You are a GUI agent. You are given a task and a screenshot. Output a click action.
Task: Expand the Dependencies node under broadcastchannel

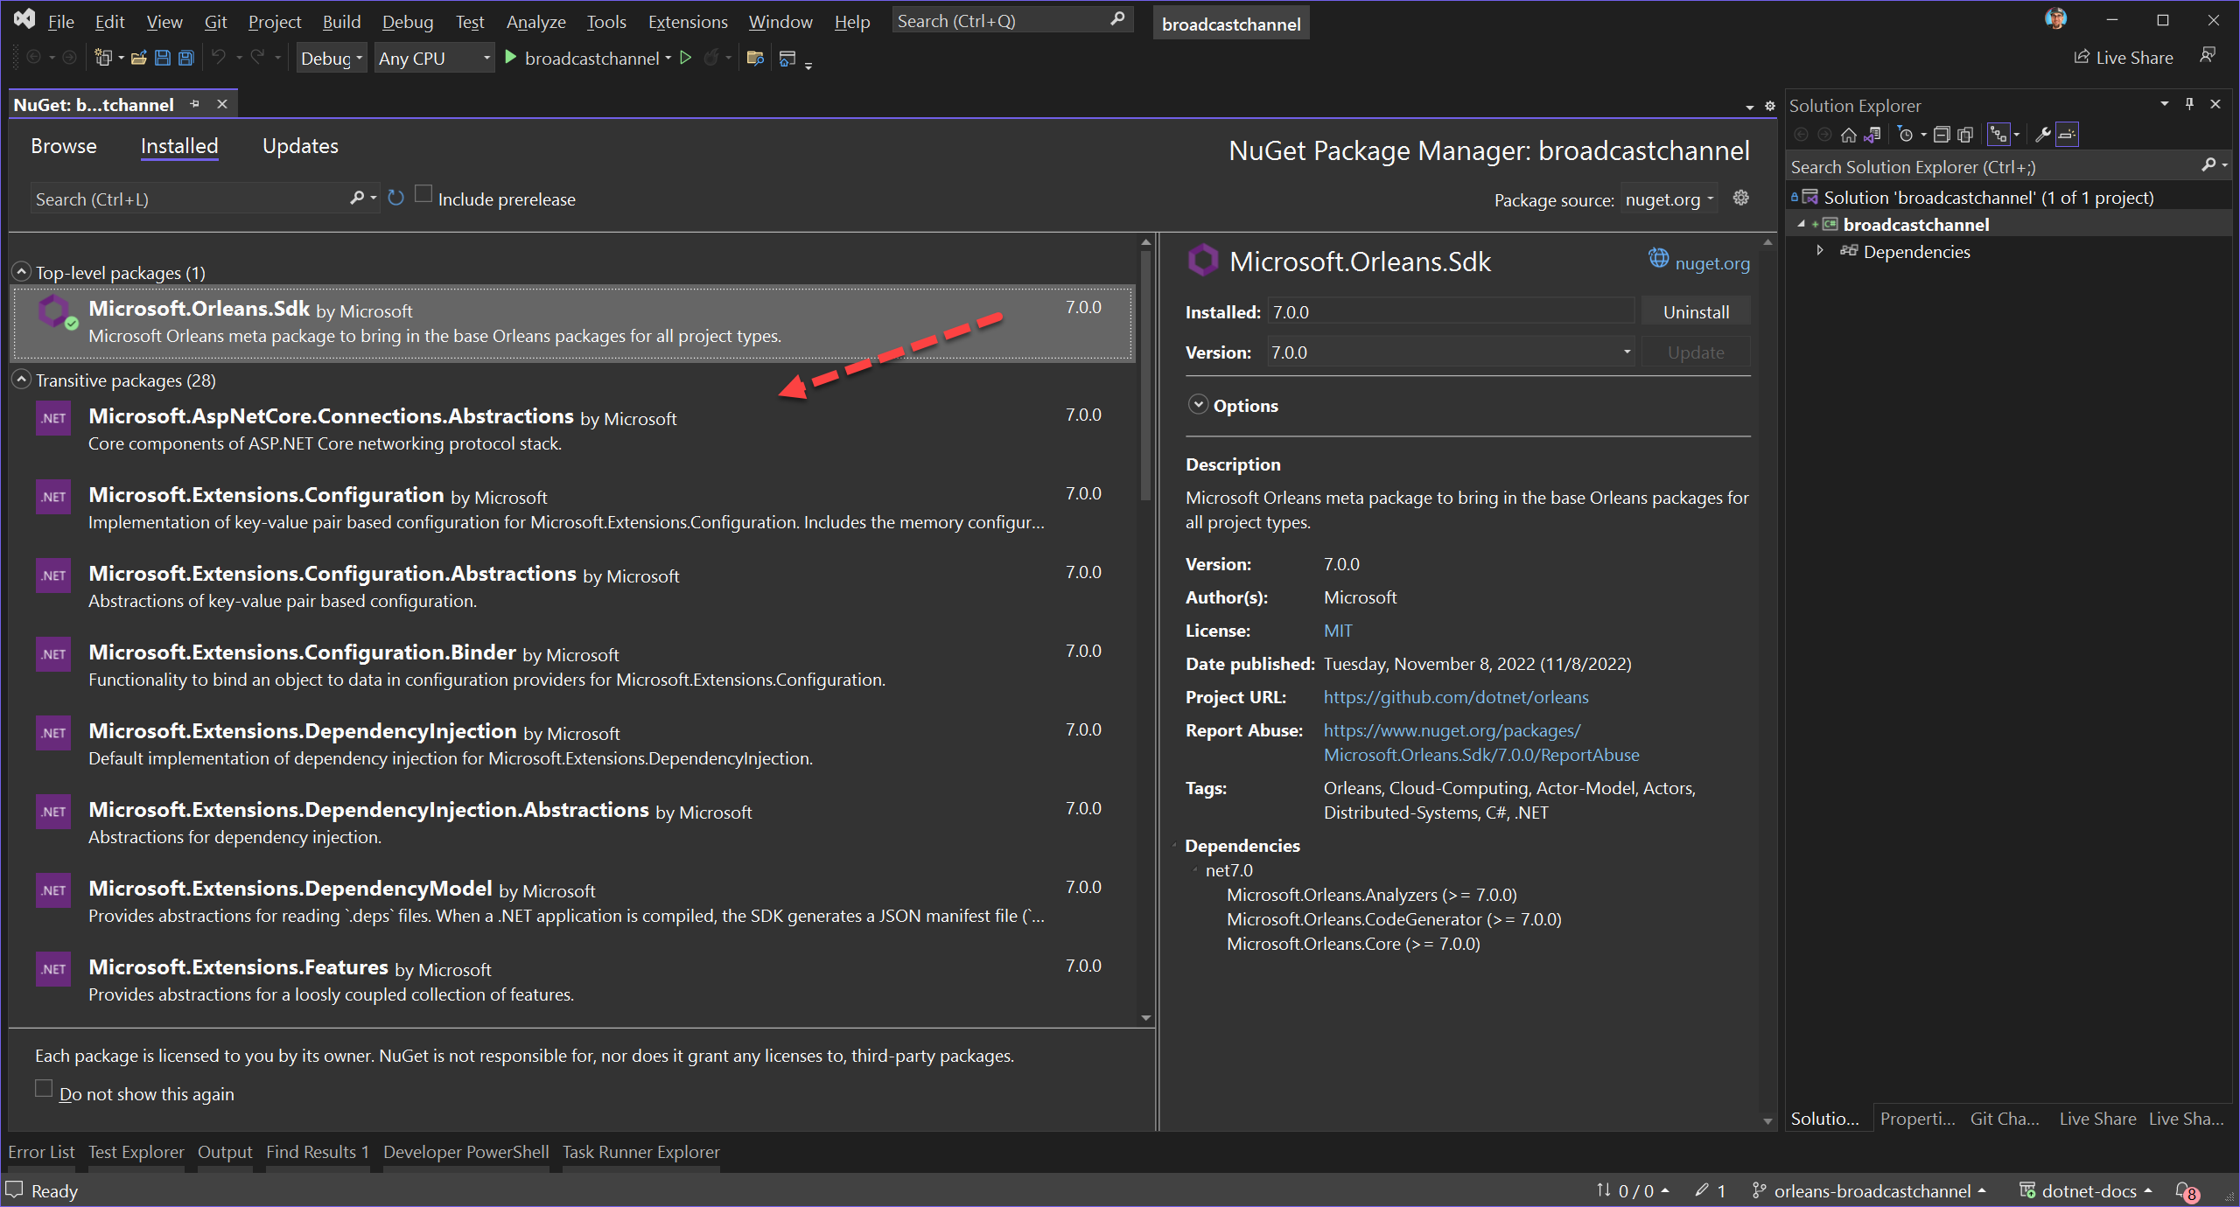1820,251
